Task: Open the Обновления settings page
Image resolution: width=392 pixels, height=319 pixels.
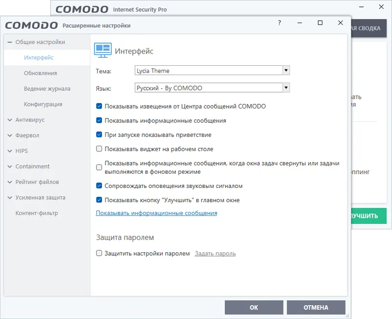Action: coord(40,73)
